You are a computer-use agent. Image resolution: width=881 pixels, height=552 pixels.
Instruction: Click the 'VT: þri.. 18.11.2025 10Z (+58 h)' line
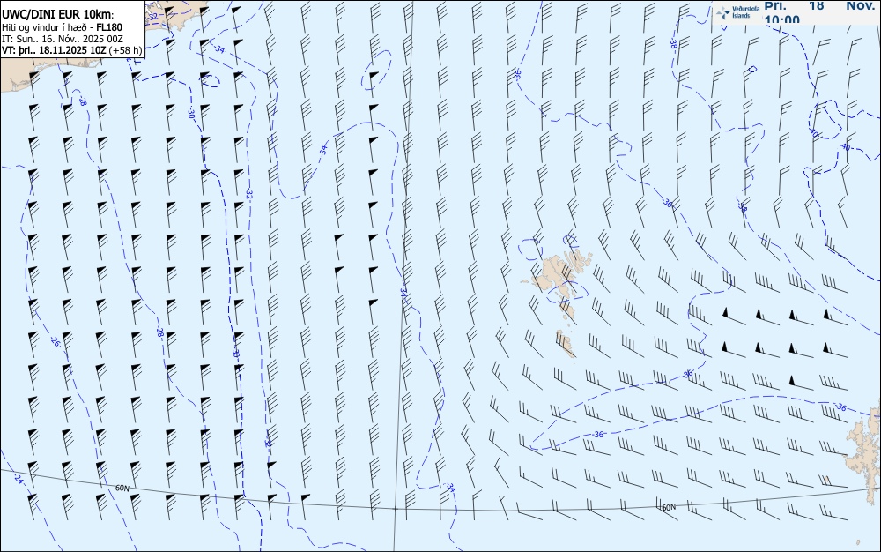(x=72, y=50)
